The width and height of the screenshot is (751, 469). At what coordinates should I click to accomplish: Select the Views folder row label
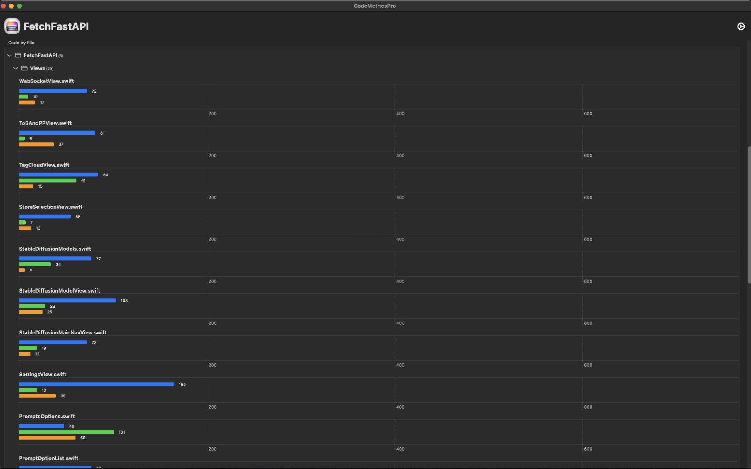[38, 68]
